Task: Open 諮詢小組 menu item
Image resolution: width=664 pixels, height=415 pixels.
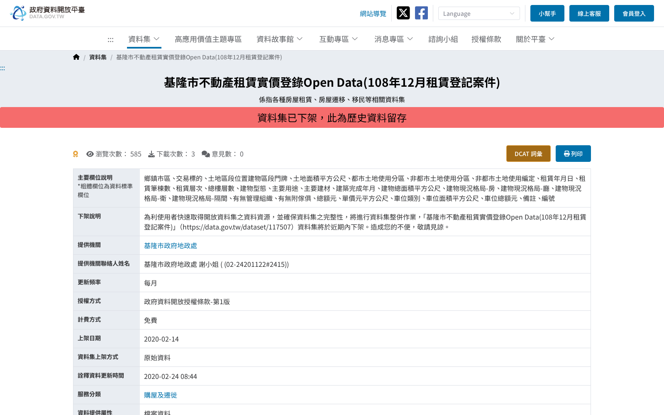Action: coord(443,39)
